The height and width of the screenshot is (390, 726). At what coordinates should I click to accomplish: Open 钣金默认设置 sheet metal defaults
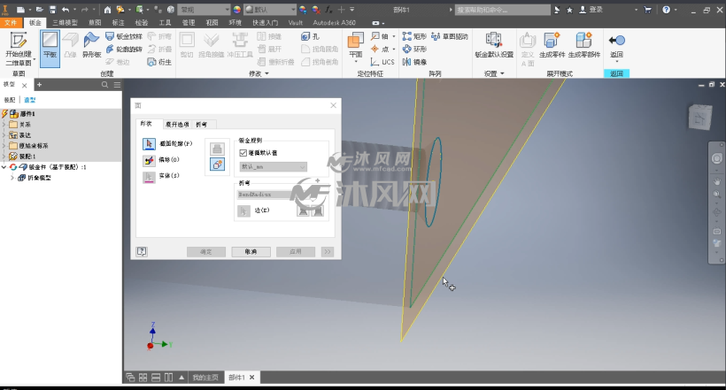[x=494, y=45]
